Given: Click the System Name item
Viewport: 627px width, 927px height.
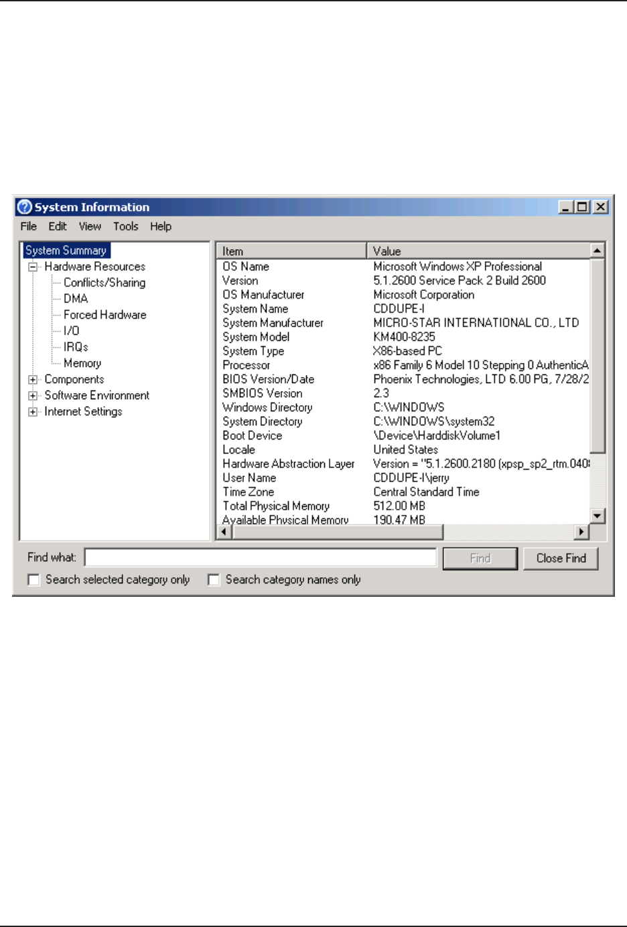Looking at the screenshot, I should pos(255,309).
